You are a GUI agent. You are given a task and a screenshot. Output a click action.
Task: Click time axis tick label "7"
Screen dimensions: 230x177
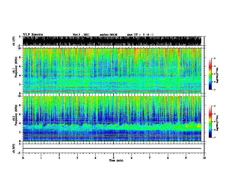click(150, 158)
